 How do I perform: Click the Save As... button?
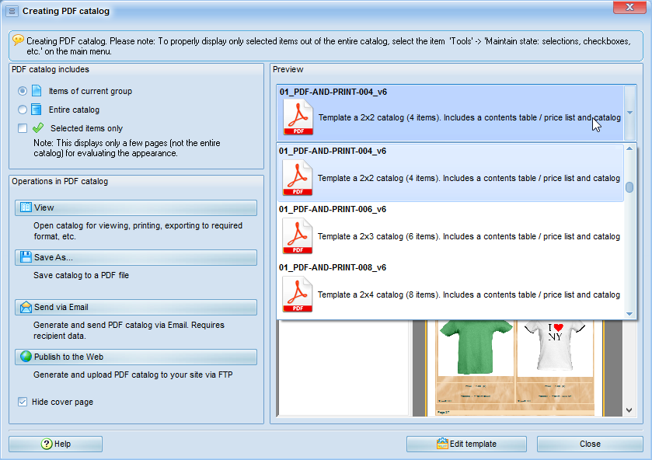pyautogui.click(x=136, y=257)
